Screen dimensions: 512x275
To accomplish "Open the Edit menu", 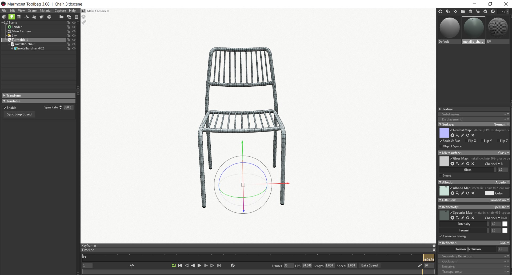I will 12,11.
